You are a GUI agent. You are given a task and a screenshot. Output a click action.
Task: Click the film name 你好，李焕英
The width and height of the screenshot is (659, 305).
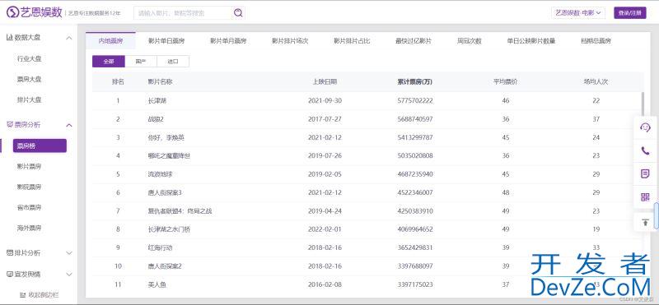[x=166, y=137]
